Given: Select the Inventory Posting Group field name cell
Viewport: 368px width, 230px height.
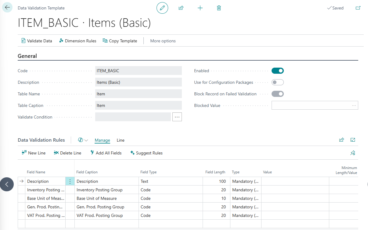Looking at the screenshot, I should click(45, 190).
